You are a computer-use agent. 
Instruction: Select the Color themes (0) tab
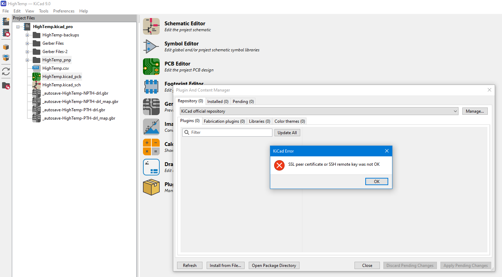tap(289, 121)
